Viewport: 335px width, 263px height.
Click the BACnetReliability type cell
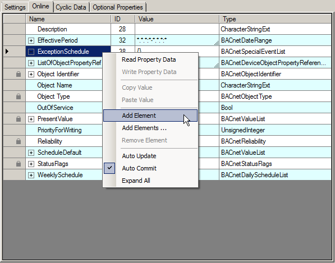point(275,141)
